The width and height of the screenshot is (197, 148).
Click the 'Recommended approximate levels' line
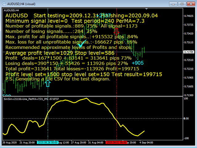(69, 47)
